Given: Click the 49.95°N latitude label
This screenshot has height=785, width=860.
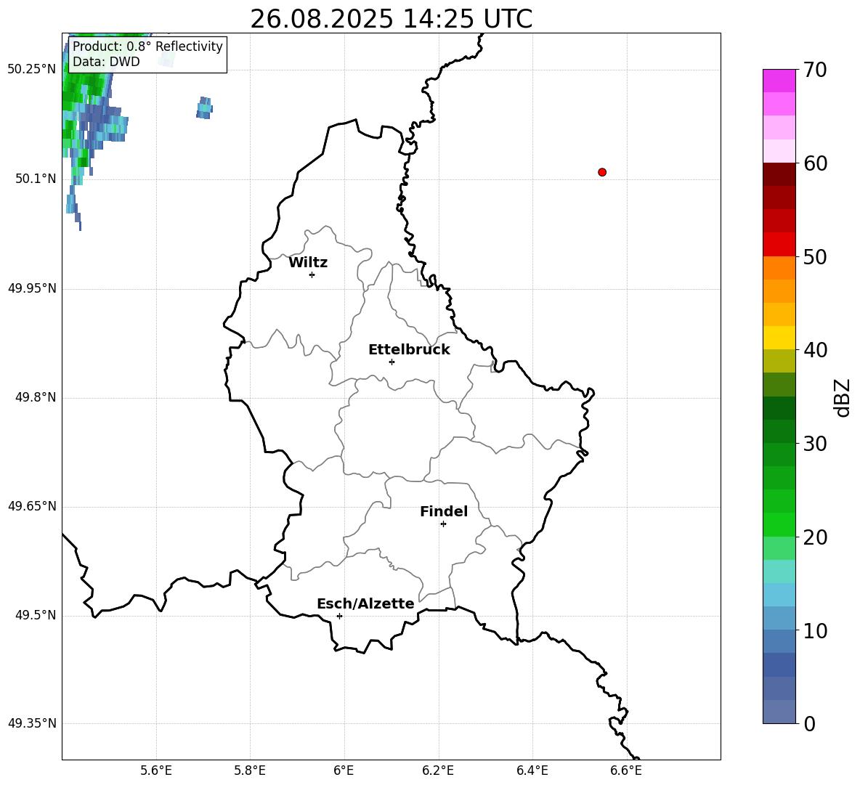Looking at the screenshot, I should (32, 288).
